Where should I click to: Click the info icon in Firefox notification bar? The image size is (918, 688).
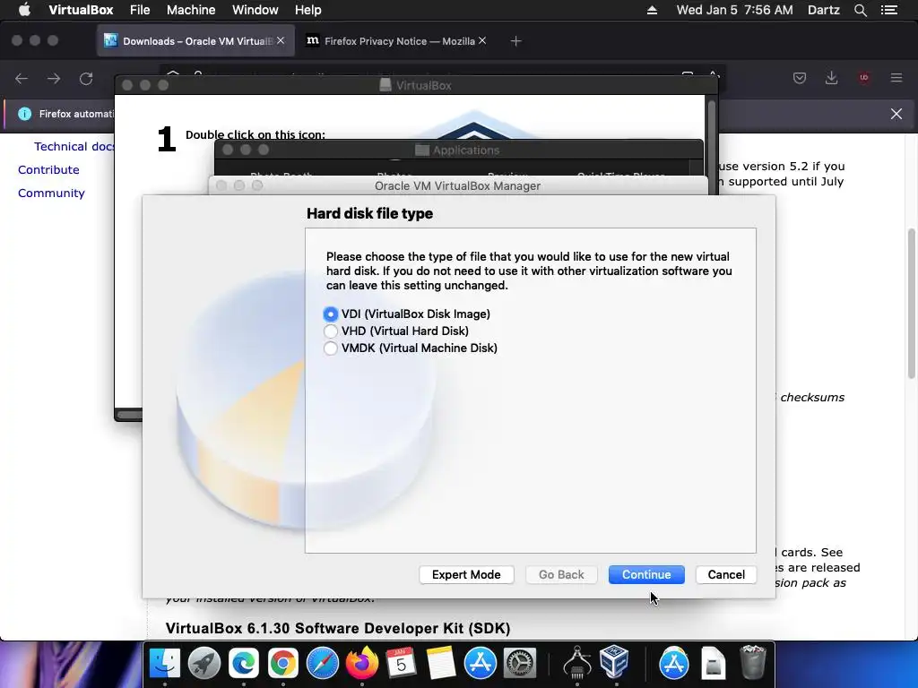click(x=24, y=114)
